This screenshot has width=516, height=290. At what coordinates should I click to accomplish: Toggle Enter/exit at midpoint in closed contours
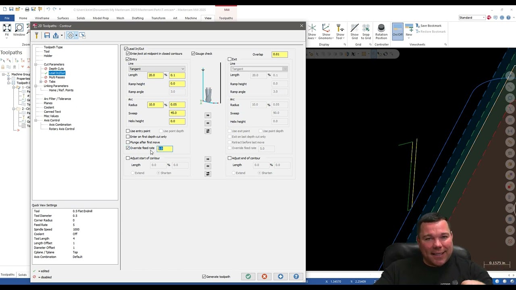pyautogui.click(x=128, y=54)
